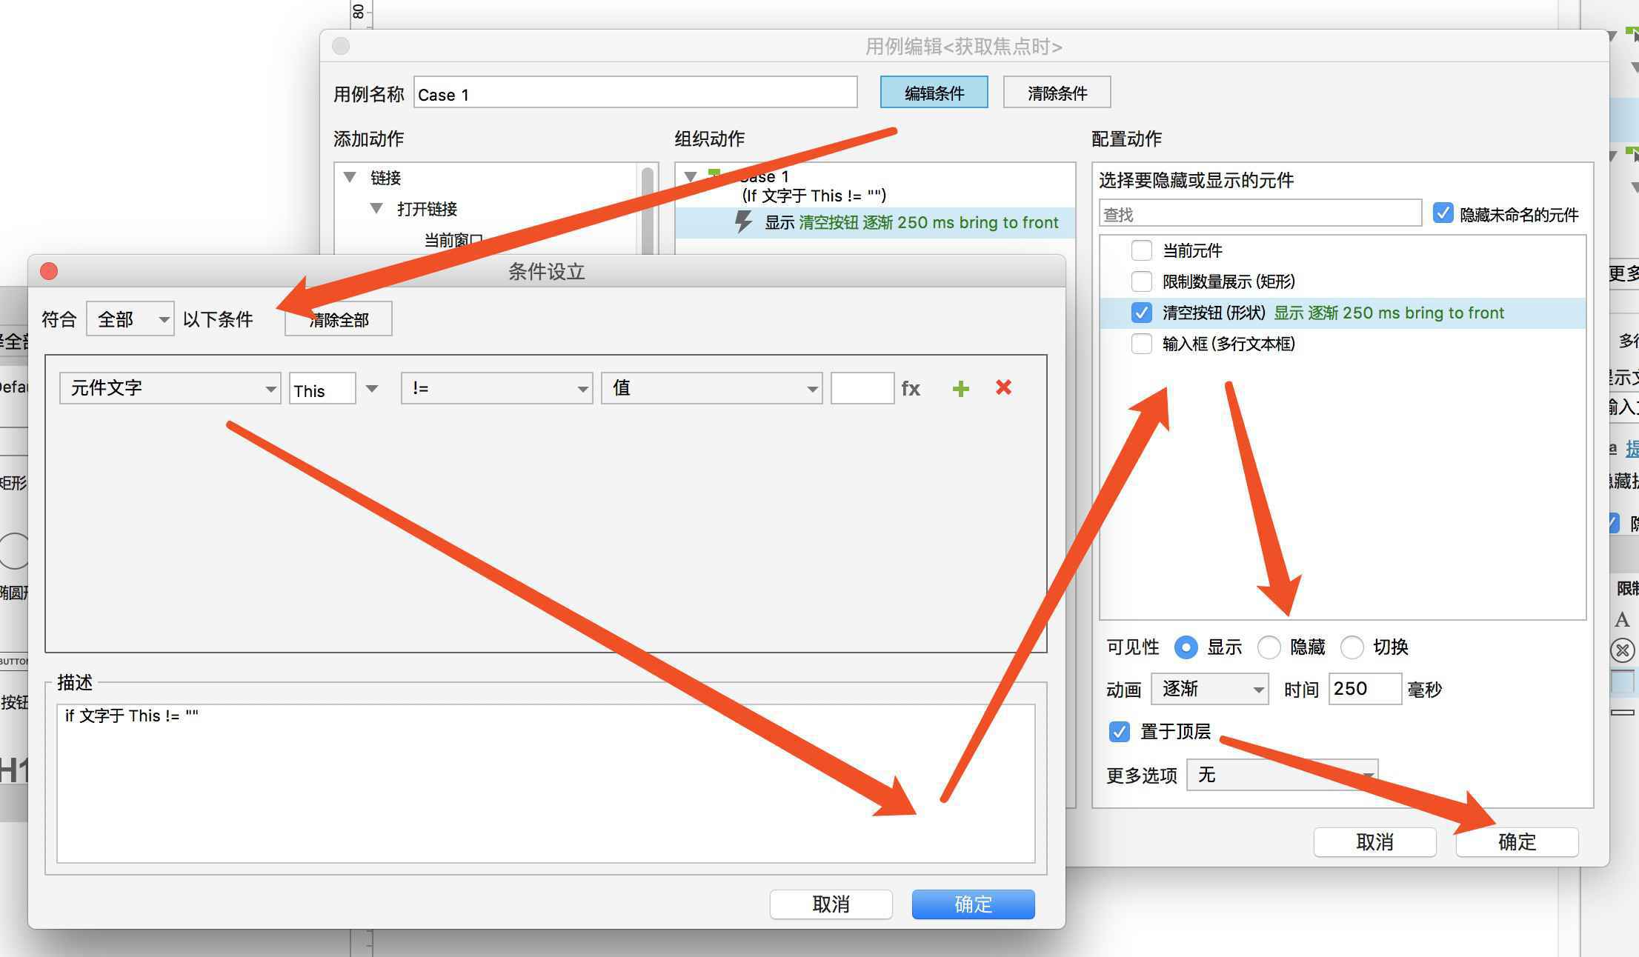The image size is (1639, 957).
Task: Click the 清除条件 button
Action: click(1057, 93)
